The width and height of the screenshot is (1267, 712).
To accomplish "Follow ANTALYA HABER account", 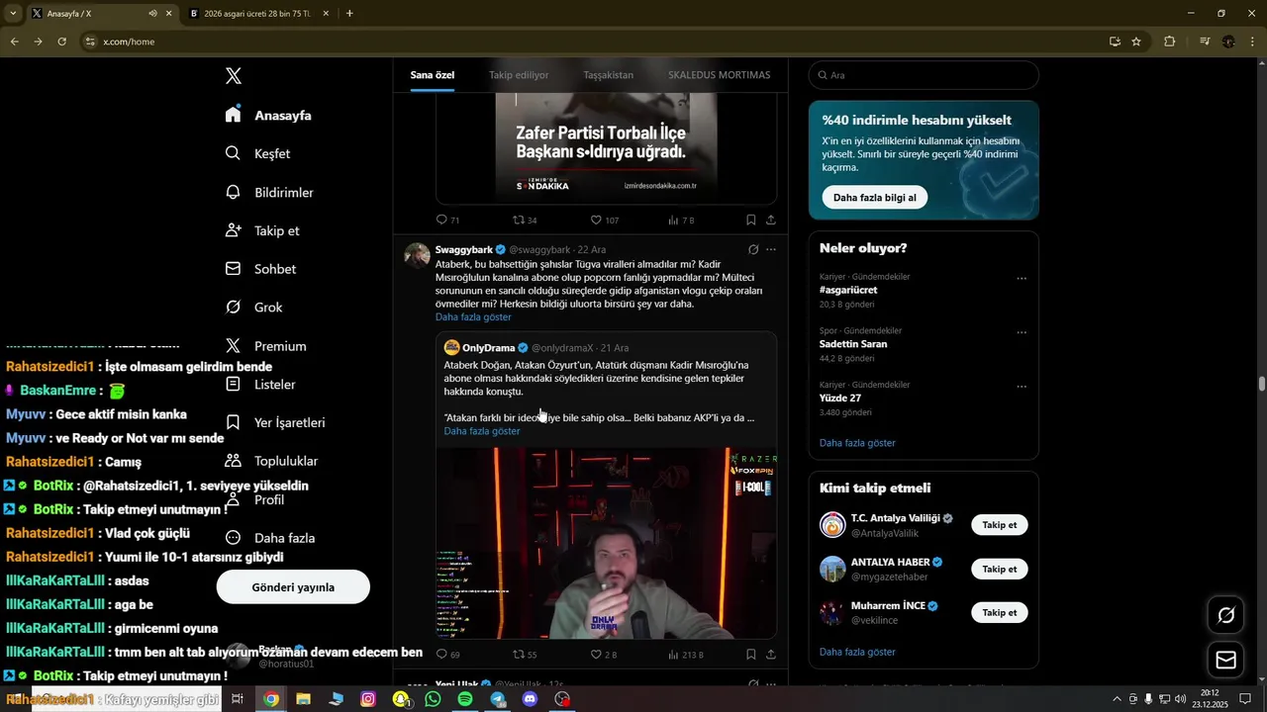I will tap(999, 569).
